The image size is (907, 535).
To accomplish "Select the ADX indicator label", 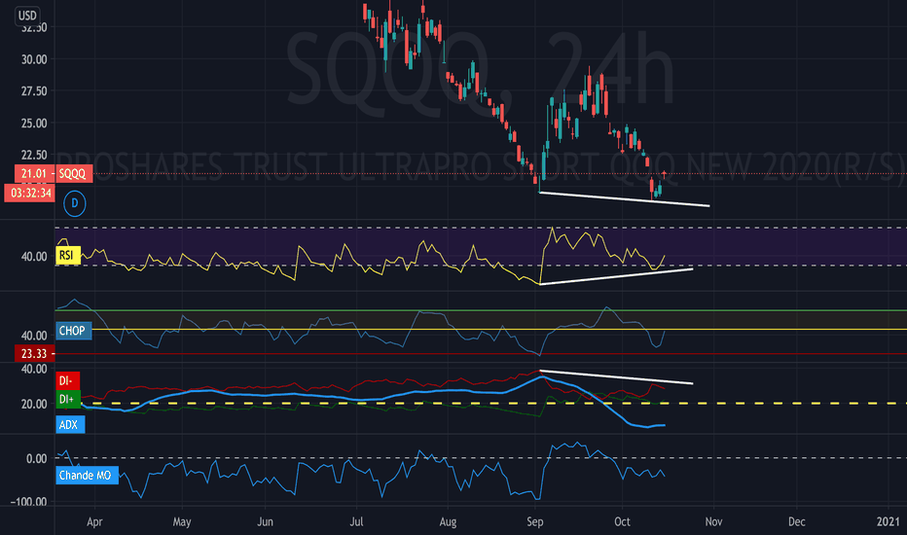I will pos(70,424).
